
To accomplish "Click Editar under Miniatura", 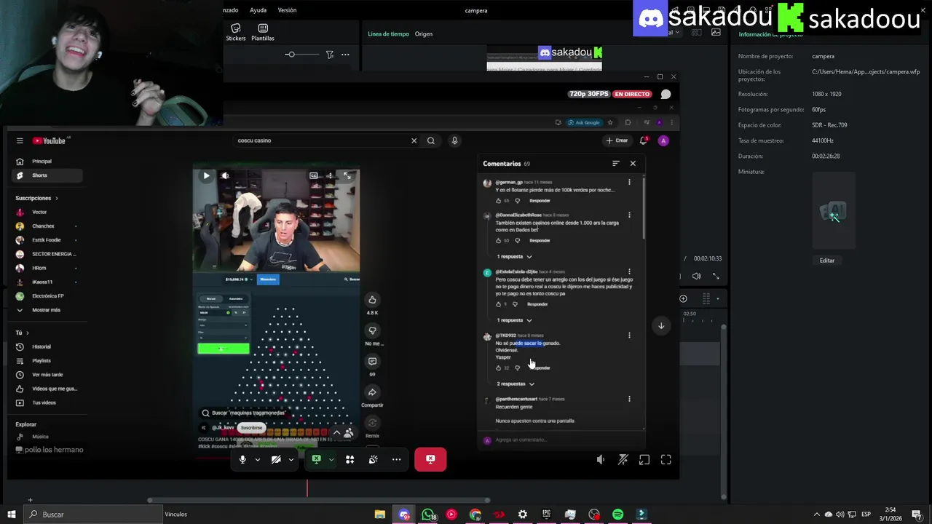I will click(x=827, y=261).
